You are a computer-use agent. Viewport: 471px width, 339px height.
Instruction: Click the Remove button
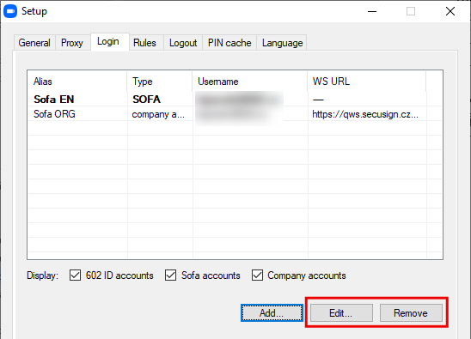click(411, 313)
